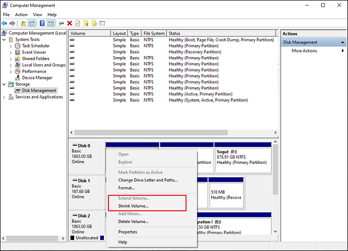Image resolution: width=348 pixels, height=251 pixels.
Task: Click the Back arrow in the toolbar
Action: 5,23
